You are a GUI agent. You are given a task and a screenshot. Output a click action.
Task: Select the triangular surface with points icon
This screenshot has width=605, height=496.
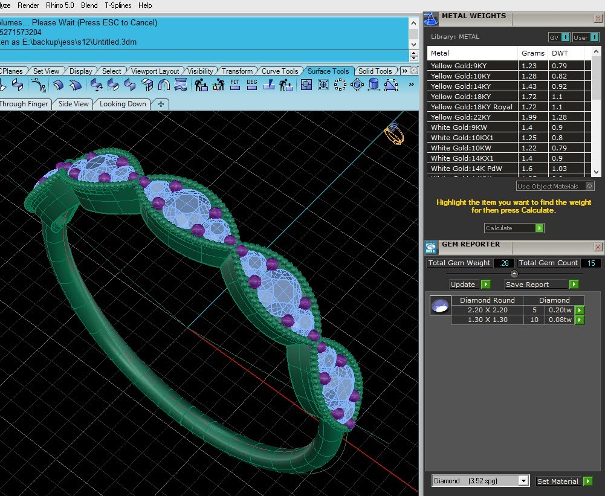pos(391,85)
